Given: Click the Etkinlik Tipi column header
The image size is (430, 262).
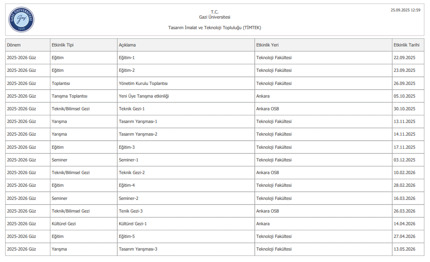Looking at the screenshot, I should tap(62, 45).
